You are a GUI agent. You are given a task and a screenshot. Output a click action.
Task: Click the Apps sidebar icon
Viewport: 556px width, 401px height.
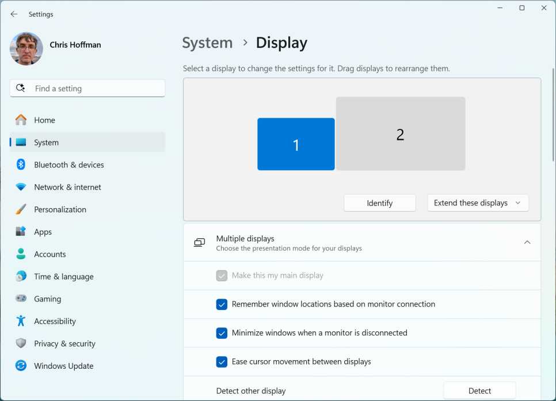21,232
